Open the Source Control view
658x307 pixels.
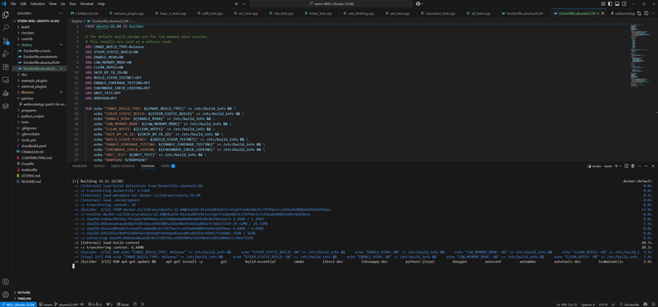pos(6,41)
